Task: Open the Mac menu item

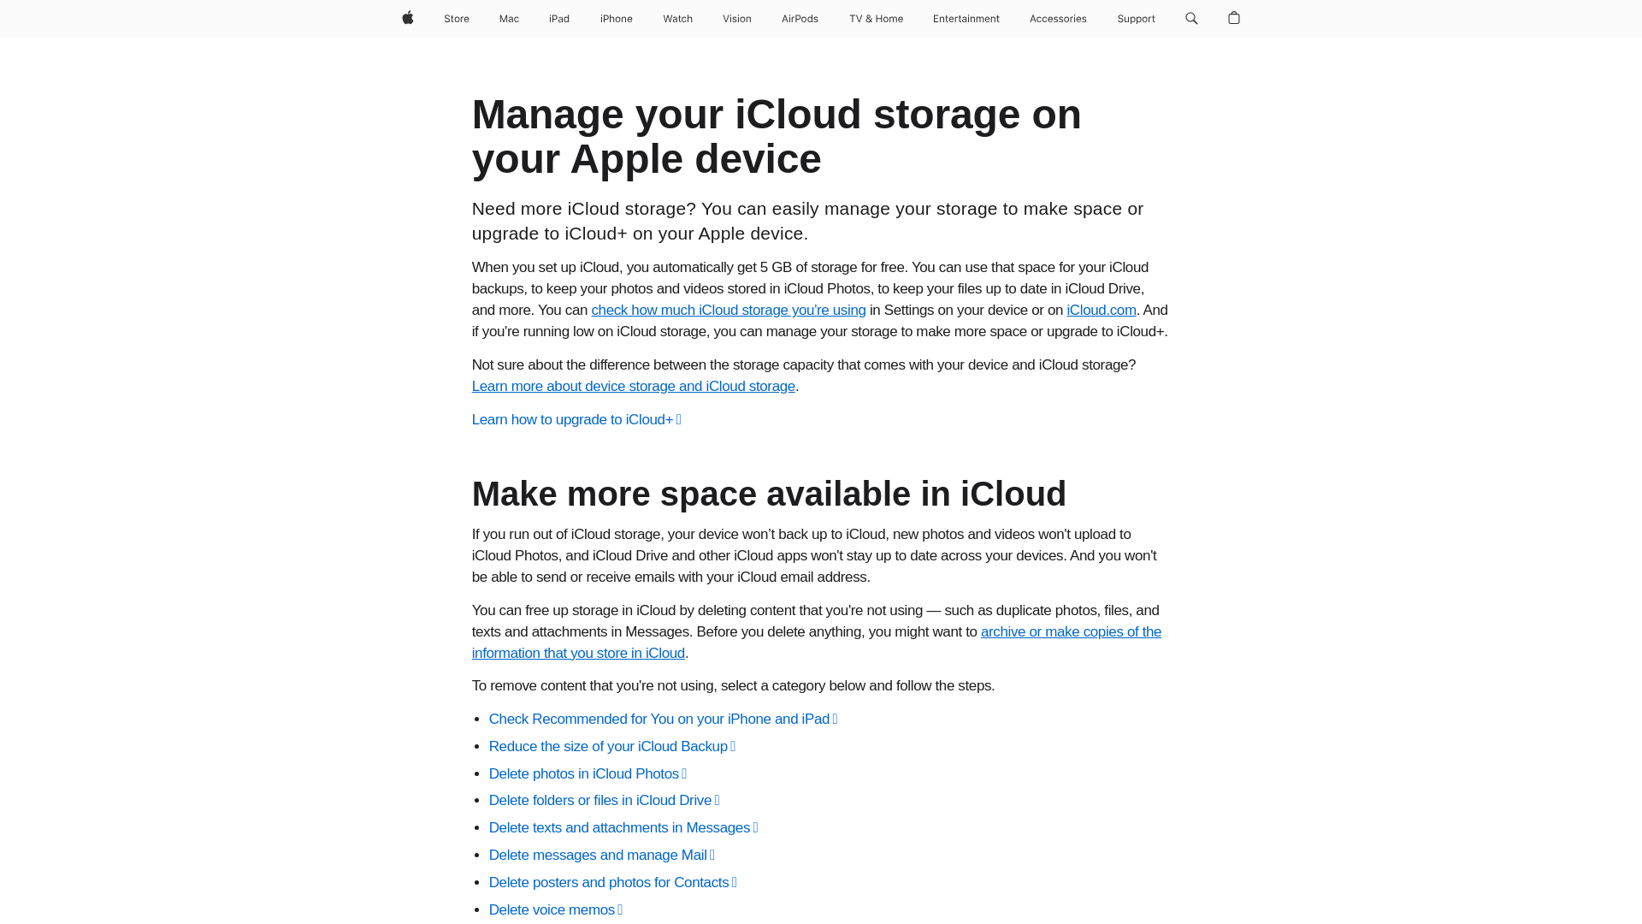Action: [x=509, y=19]
